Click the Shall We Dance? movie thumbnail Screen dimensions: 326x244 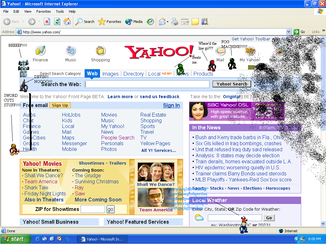pyautogui.click(x=156, y=172)
